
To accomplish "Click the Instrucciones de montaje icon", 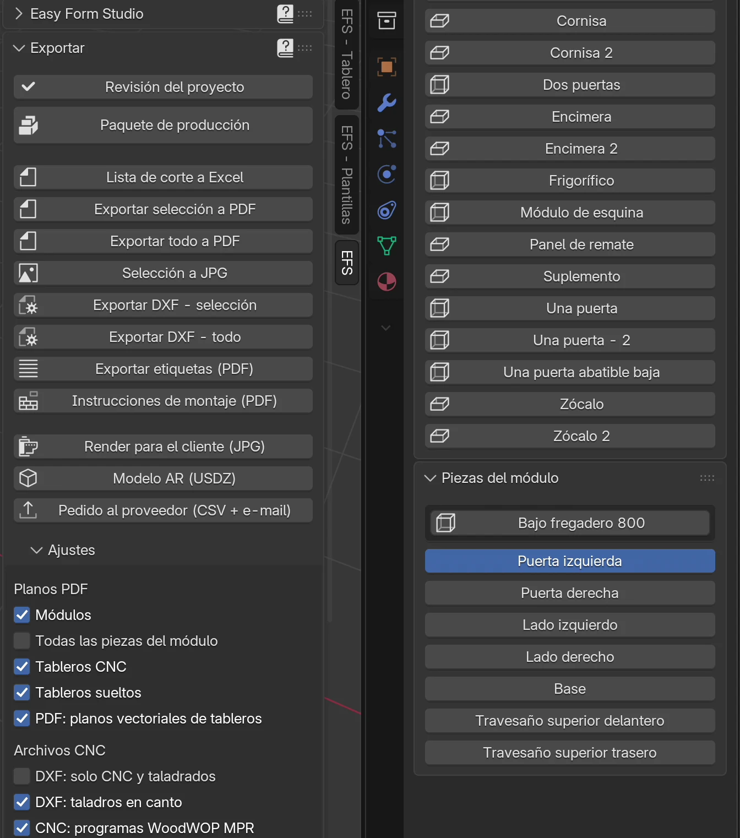I will (28, 401).
